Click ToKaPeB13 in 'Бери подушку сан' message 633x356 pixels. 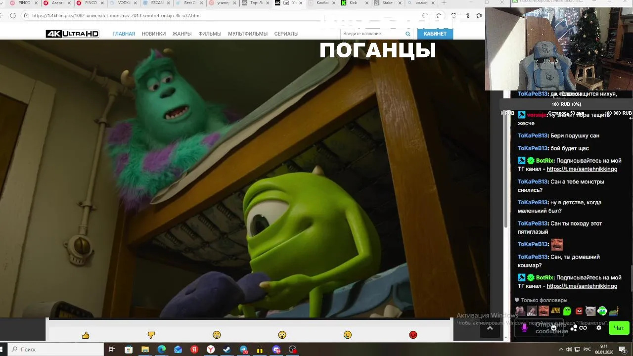[533, 135]
